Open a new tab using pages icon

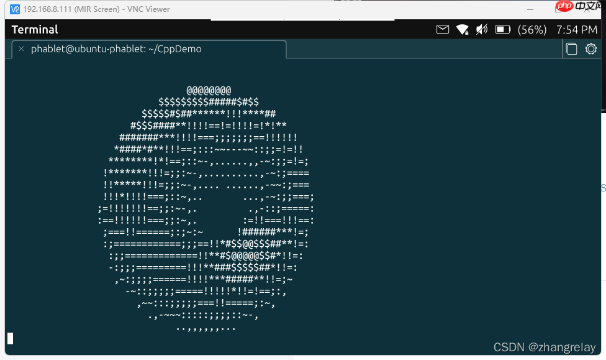click(571, 48)
